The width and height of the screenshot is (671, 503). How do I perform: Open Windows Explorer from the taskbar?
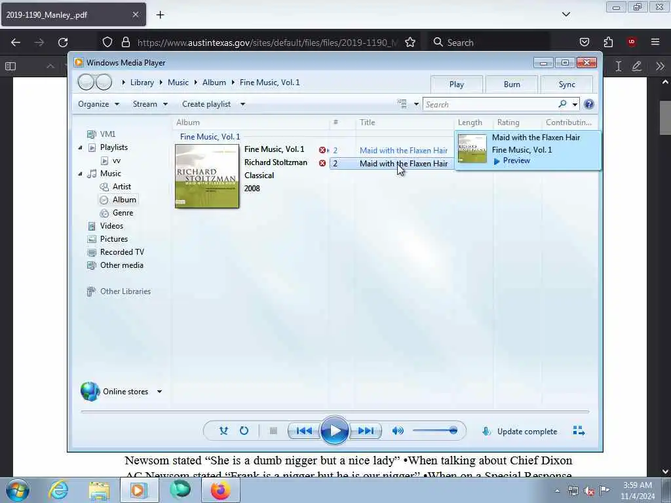100,490
